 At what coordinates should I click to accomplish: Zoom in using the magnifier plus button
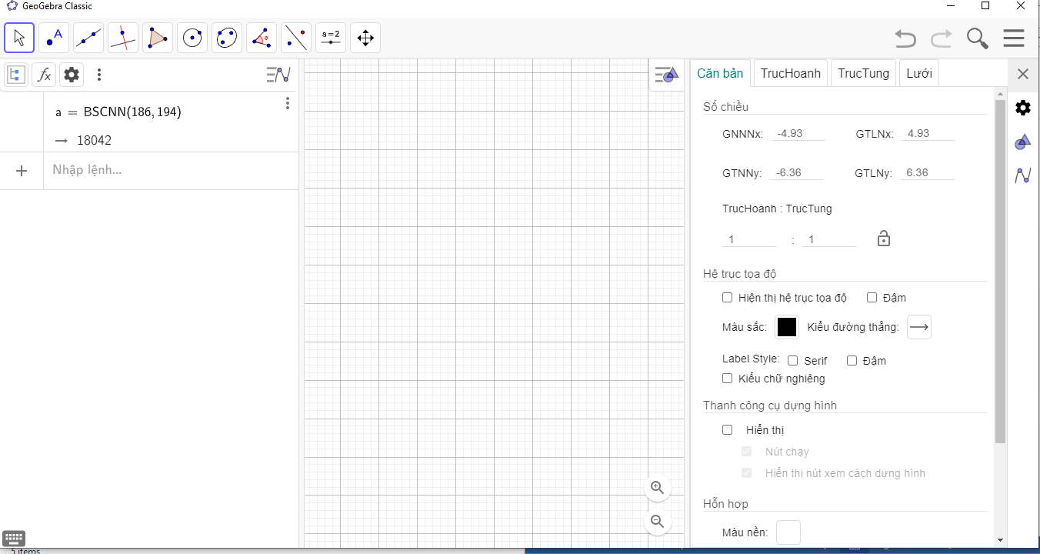(658, 487)
